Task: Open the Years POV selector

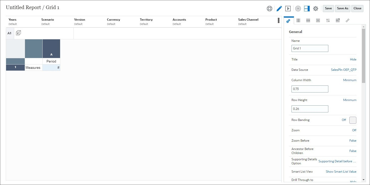Action: coord(12,22)
